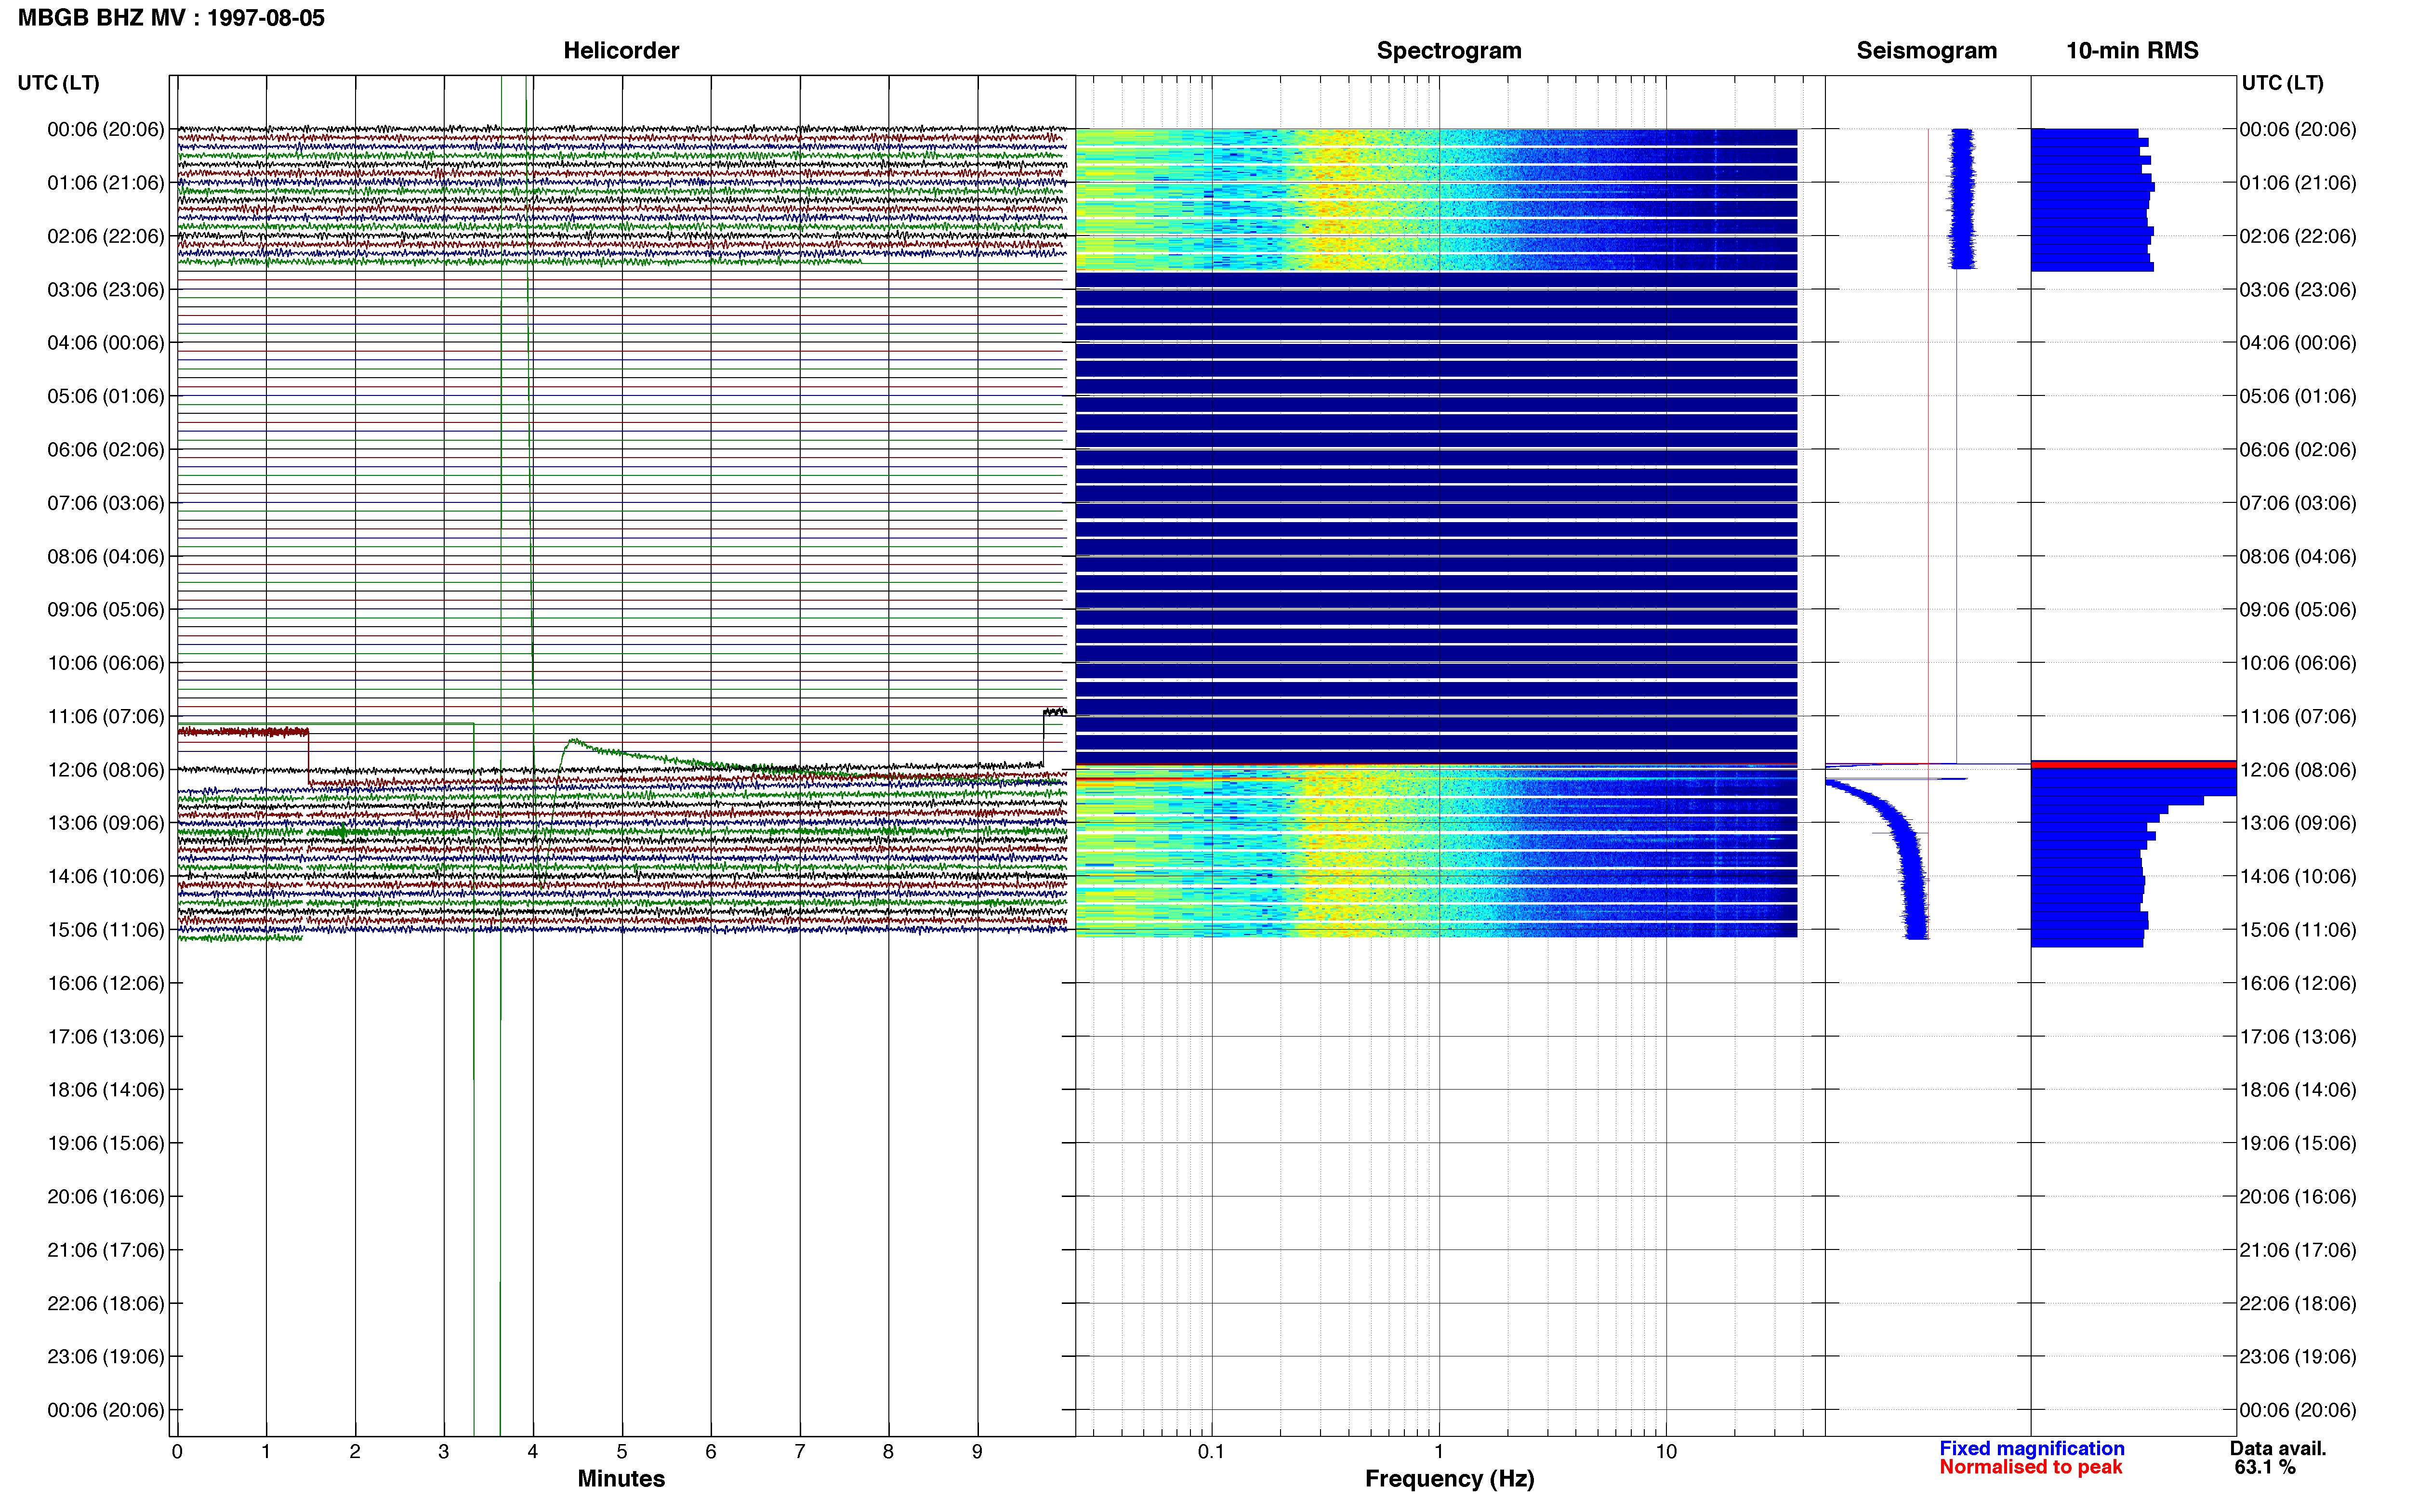Viewport: 2418px width, 1512px height.
Task: Click left time label '03:06 (23:06)'
Action: (x=105, y=290)
